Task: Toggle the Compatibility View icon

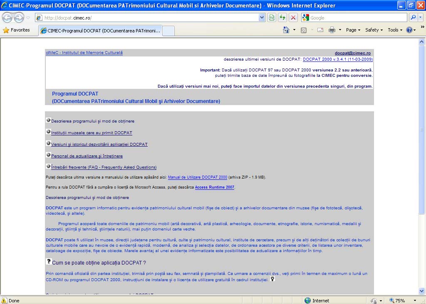Action: (271, 18)
